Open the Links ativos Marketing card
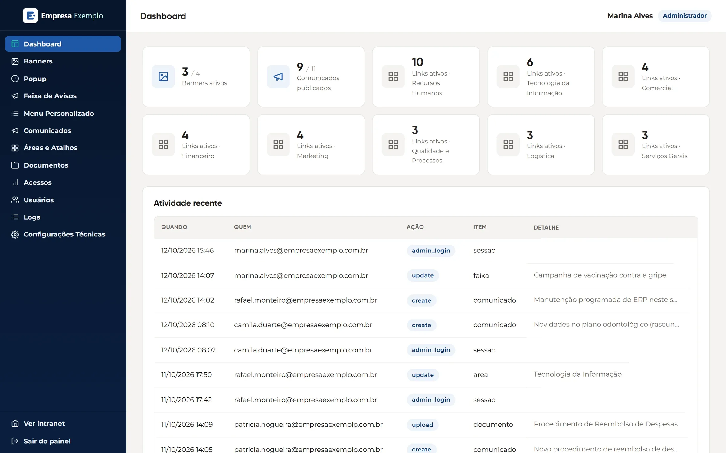Viewport: 726px width, 453px height. [x=311, y=145]
